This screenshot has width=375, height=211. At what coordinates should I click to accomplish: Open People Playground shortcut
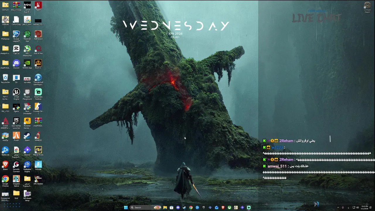(x=27, y=94)
